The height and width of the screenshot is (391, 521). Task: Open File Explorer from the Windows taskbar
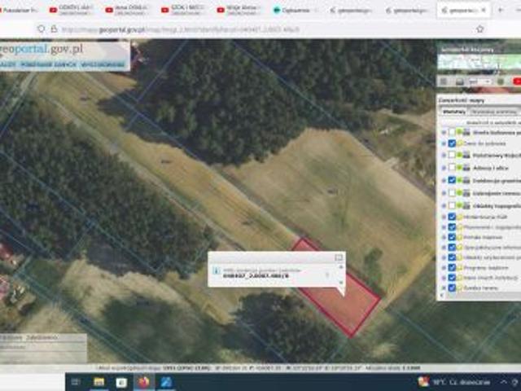pyautogui.click(x=99, y=382)
